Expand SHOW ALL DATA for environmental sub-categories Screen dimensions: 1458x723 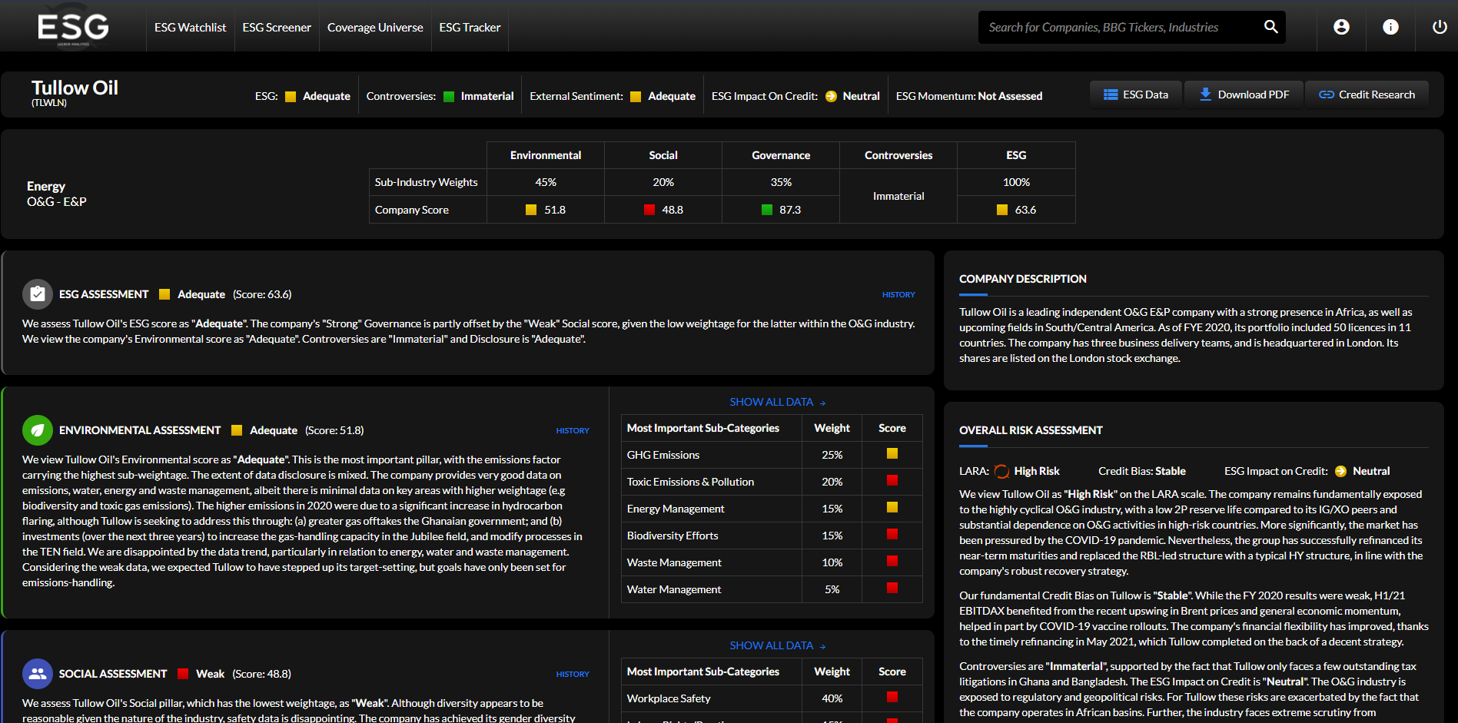click(x=776, y=401)
